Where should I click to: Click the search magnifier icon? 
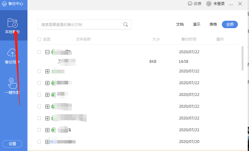click(x=126, y=24)
